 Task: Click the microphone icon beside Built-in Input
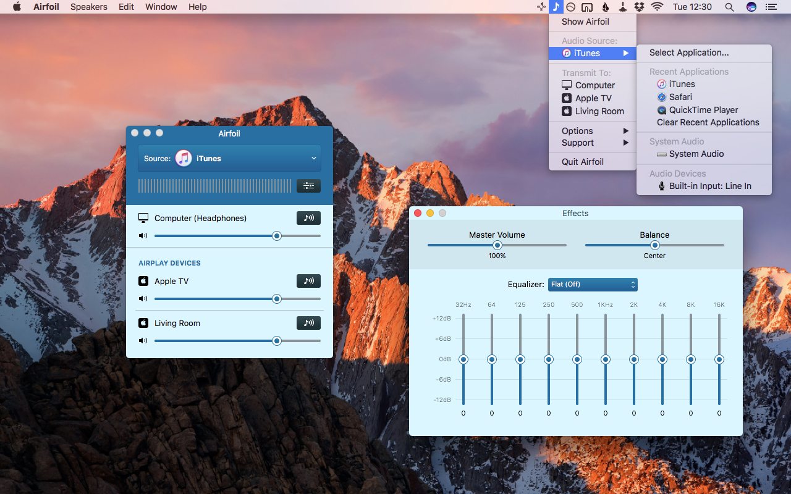[x=662, y=186]
